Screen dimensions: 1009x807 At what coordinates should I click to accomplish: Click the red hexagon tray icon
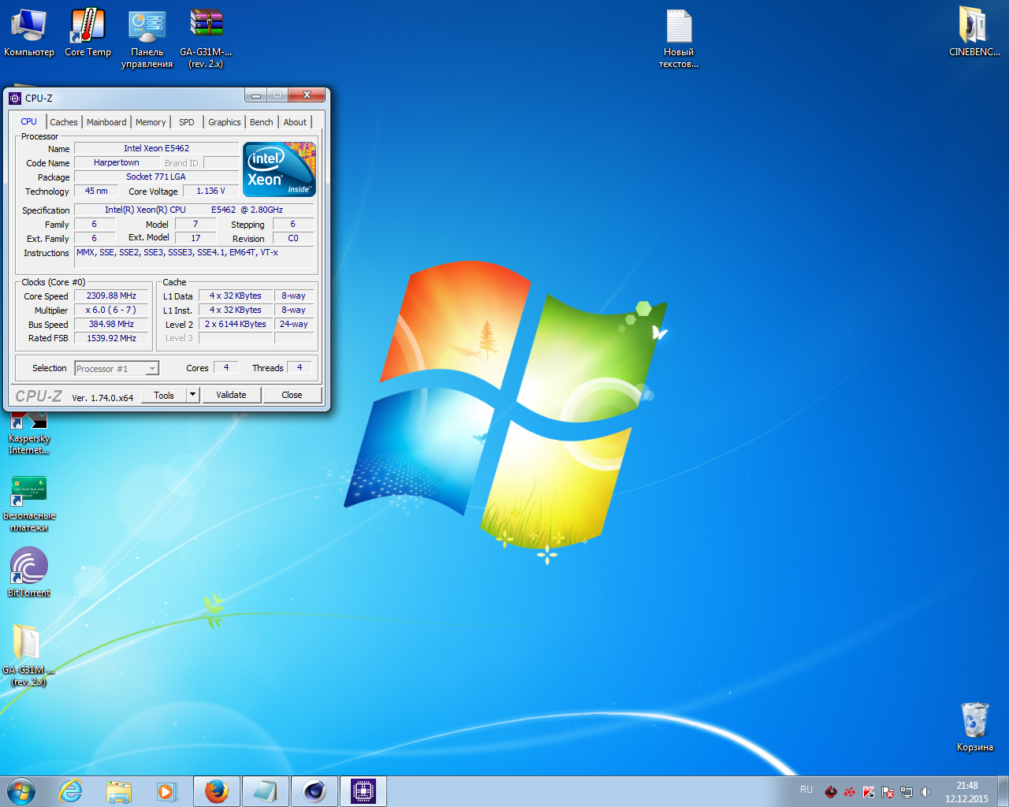[x=831, y=792]
